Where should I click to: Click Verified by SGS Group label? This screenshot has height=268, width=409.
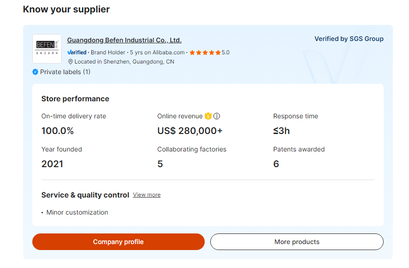tap(349, 39)
